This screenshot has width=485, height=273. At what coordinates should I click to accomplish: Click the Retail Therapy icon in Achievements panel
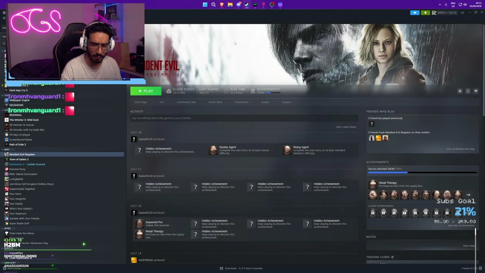point(373,184)
